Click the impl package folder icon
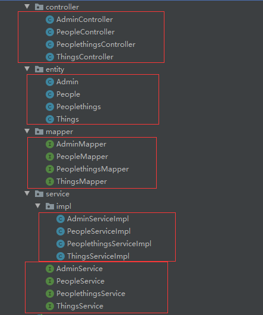 [x=50, y=206]
